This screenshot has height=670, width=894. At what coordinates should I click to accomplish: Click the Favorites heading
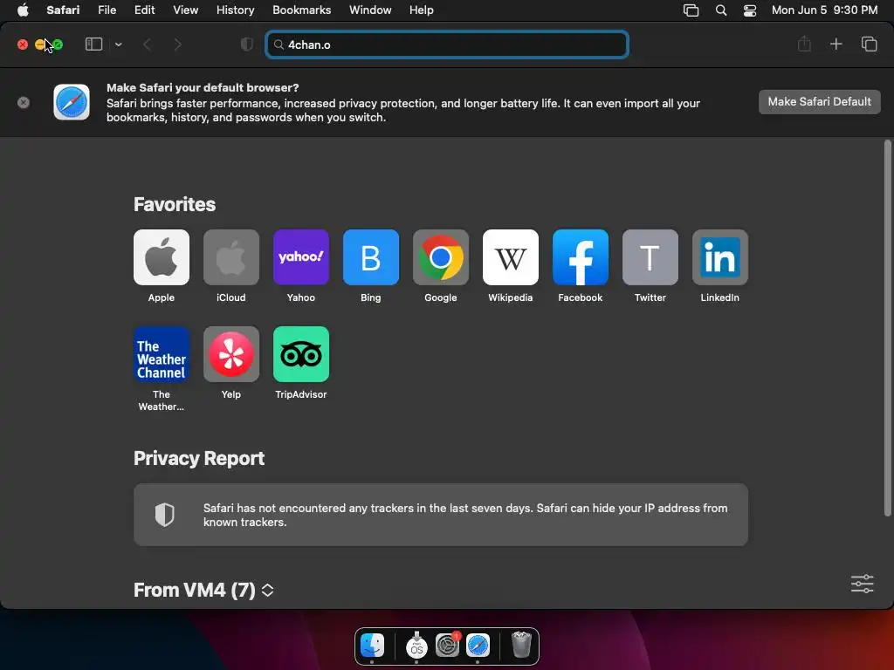coord(175,204)
